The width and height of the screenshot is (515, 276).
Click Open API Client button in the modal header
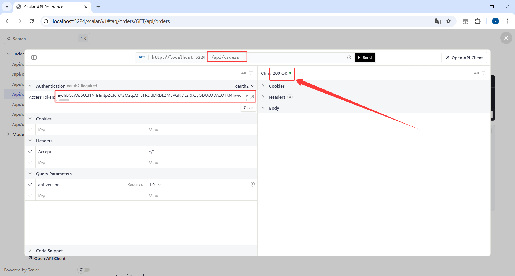(464, 58)
